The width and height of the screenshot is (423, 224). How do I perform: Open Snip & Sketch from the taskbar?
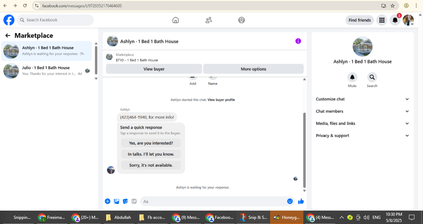(254, 217)
